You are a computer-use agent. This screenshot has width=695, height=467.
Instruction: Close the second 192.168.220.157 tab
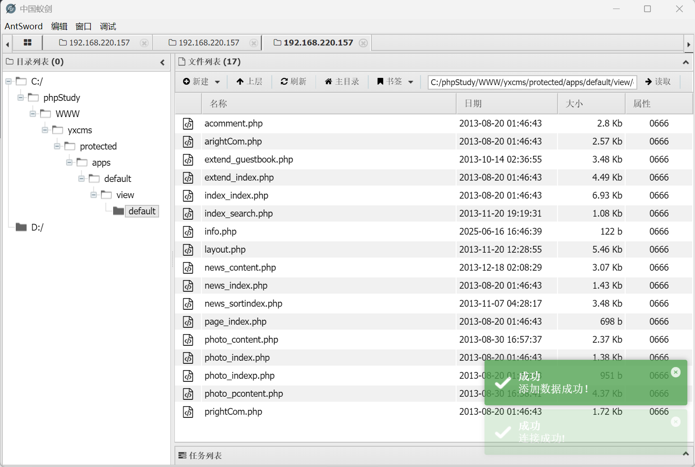click(x=254, y=43)
